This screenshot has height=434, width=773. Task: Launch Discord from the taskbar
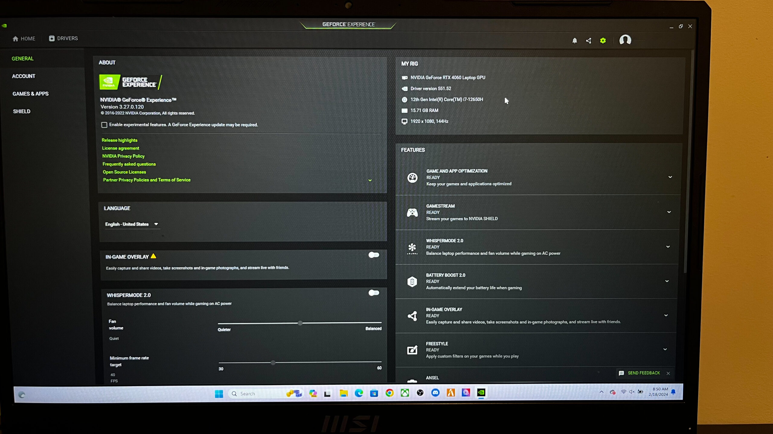(x=435, y=393)
